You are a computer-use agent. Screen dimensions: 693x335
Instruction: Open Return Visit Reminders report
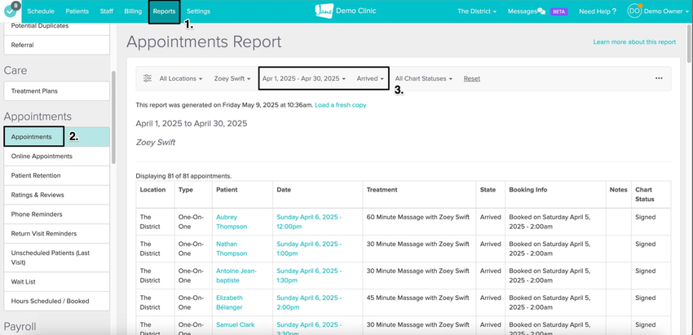click(x=56, y=234)
